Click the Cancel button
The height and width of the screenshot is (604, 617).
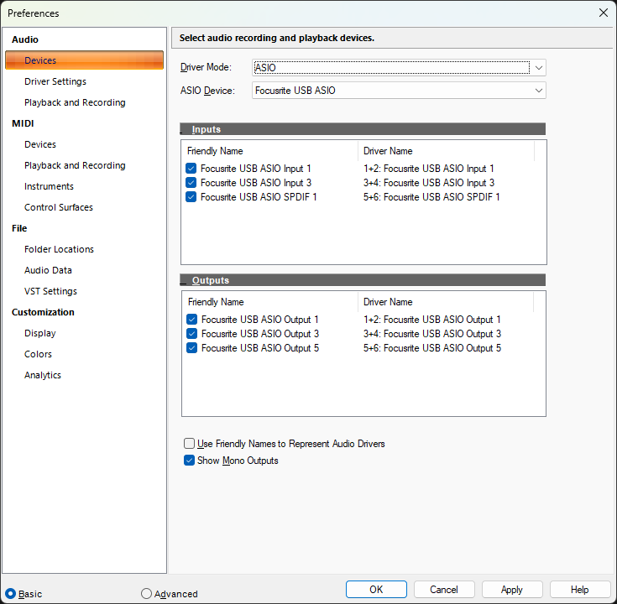[x=444, y=590]
